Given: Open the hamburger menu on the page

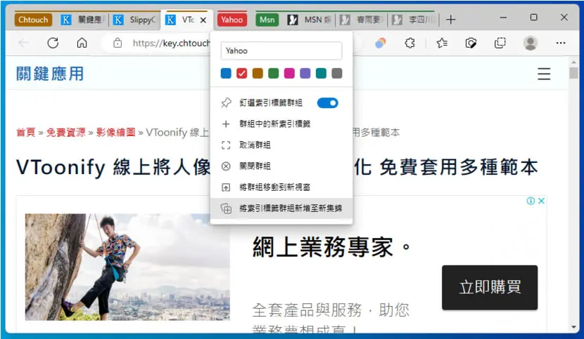Looking at the screenshot, I should [544, 74].
